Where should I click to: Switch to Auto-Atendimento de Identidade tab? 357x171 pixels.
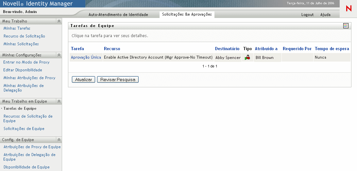coord(118,15)
